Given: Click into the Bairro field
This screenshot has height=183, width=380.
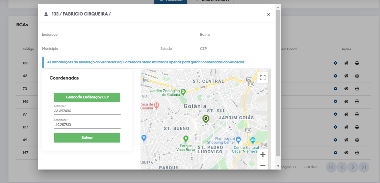Looking at the screenshot, I should click(235, 34).
